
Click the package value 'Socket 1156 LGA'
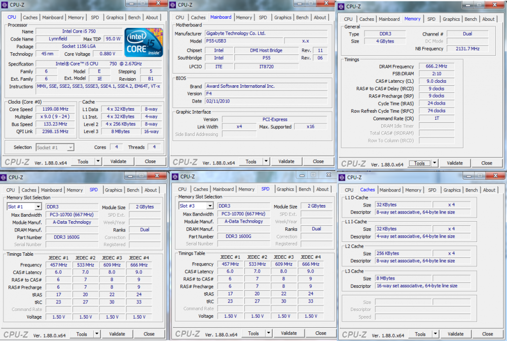[x=79, y=46]
